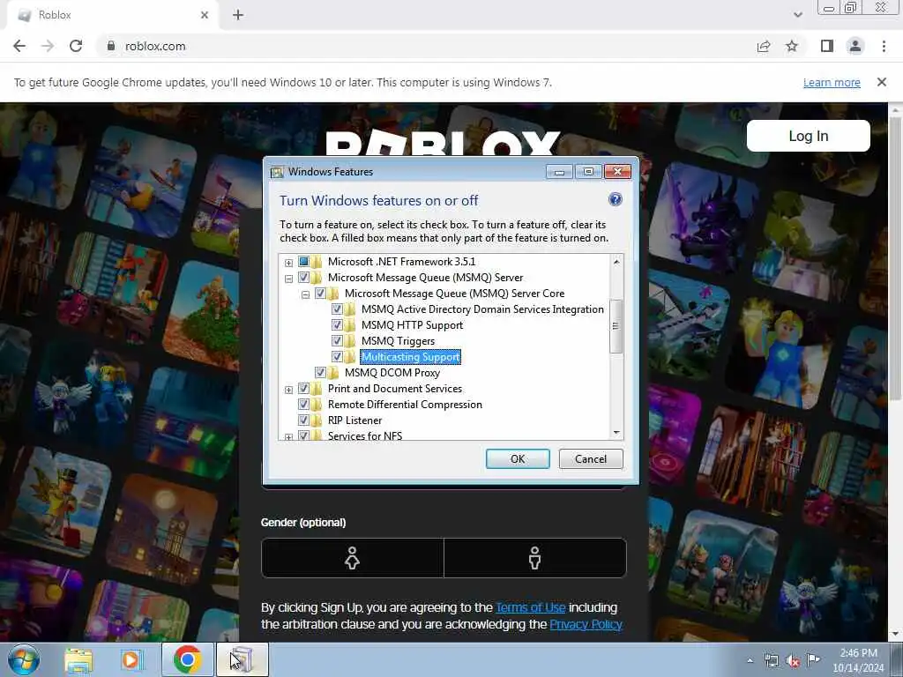The image size is (903, 677).
Task: Bookmark this tab with the star icon
Action: pos(792,46)
